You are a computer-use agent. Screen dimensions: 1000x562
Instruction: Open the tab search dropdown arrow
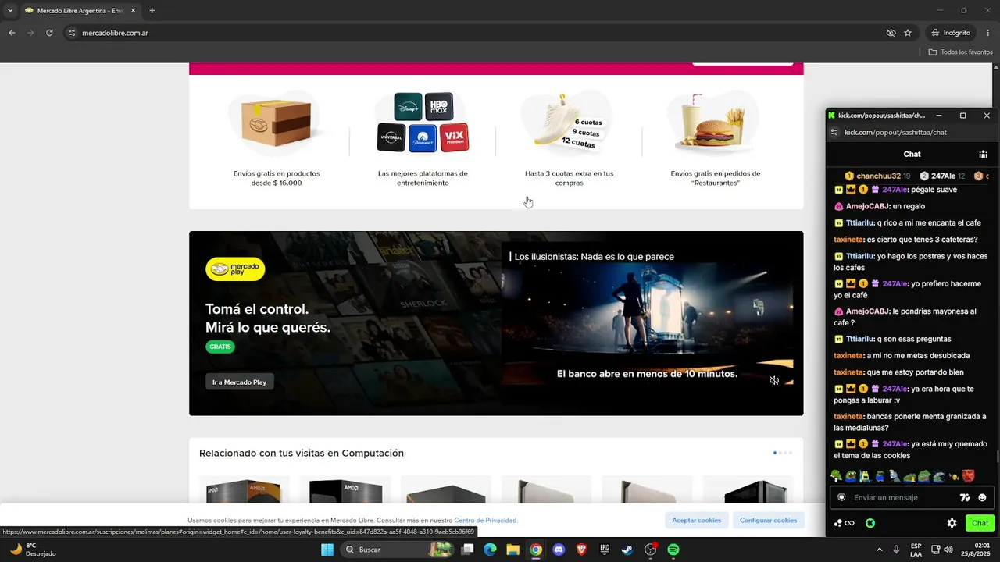tap(10, 11)
